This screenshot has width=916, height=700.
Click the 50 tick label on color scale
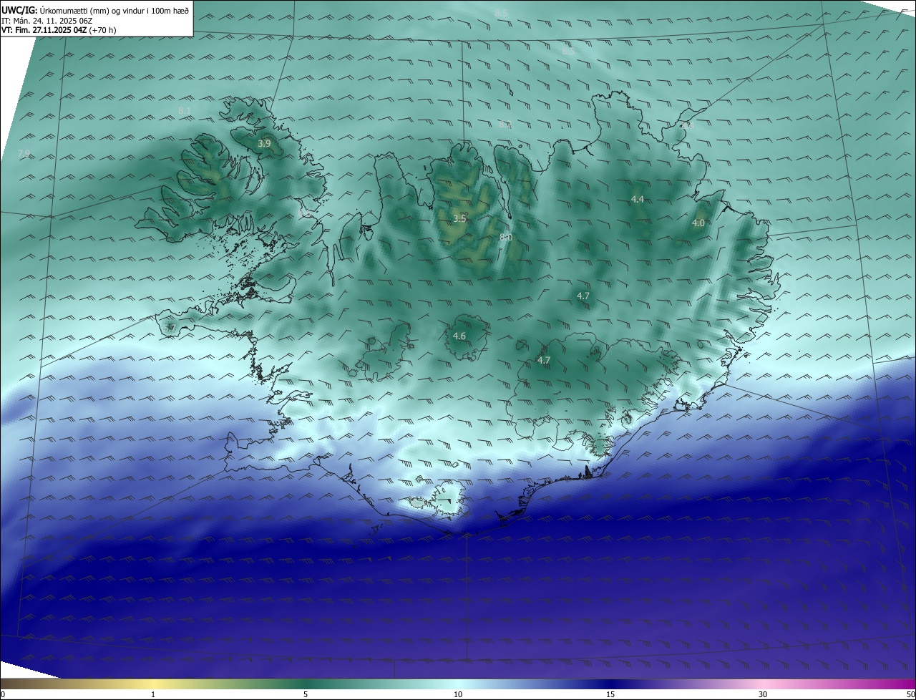pyautogui.click(x=910, y=694)
